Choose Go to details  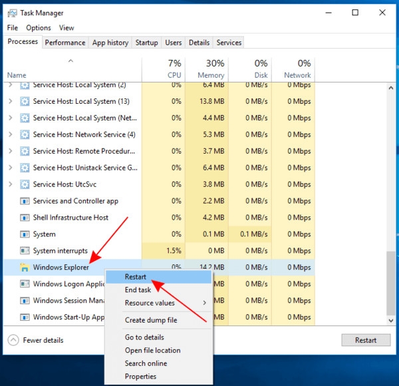(x=159, y=337)
